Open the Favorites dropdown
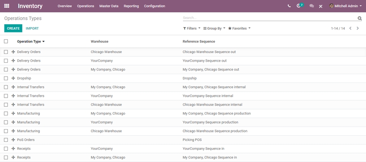366x162 pixels. 239,28
